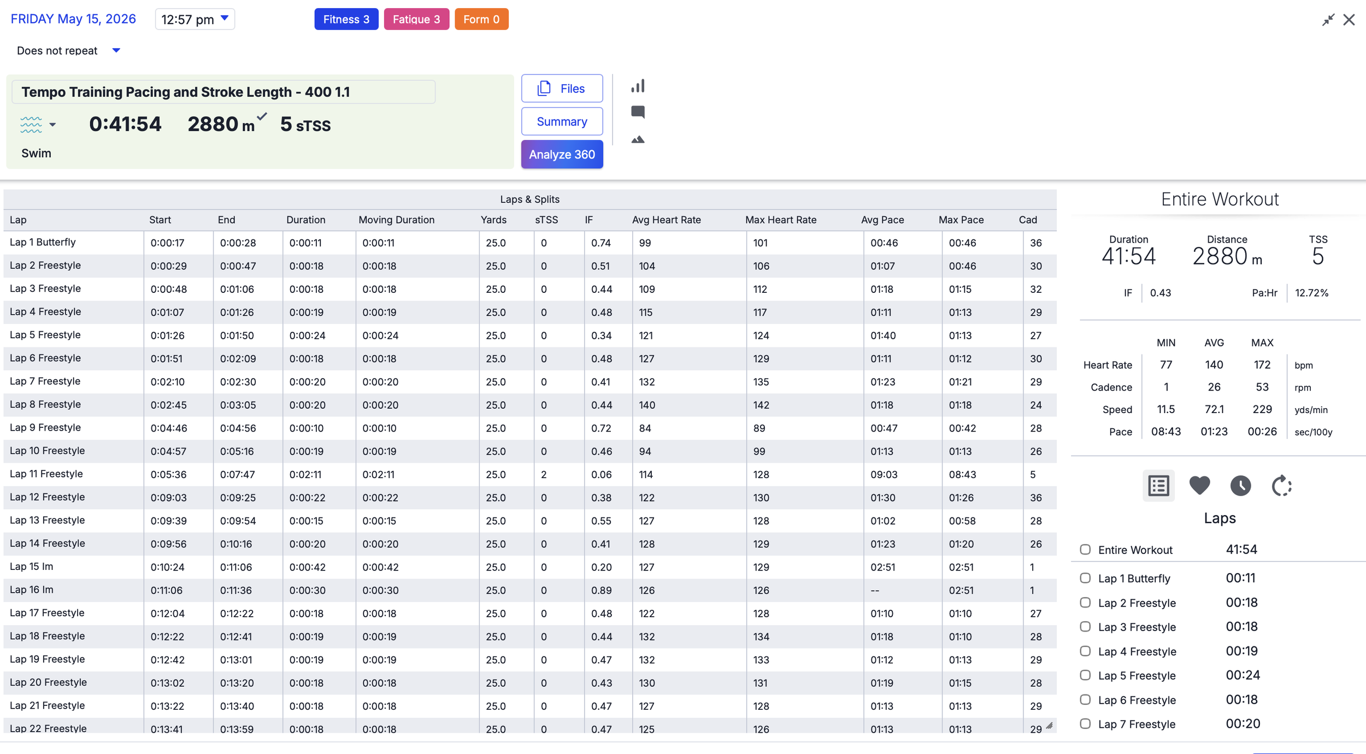Click the 0.43 IF value

coord(1161,293)
